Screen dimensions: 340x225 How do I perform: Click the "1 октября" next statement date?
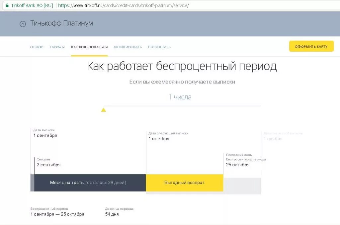(x=159, y=139)
